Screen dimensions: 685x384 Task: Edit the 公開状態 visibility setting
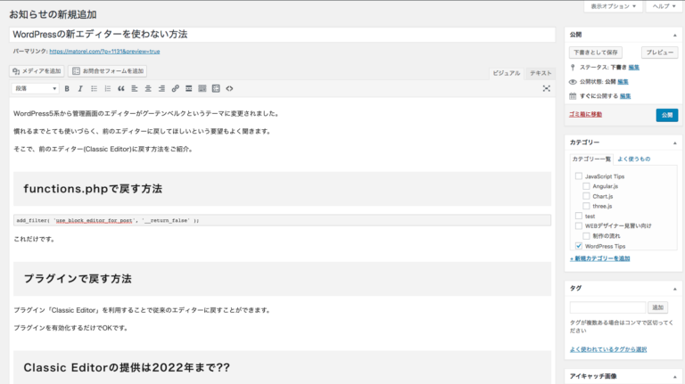(x=623, y=82)
